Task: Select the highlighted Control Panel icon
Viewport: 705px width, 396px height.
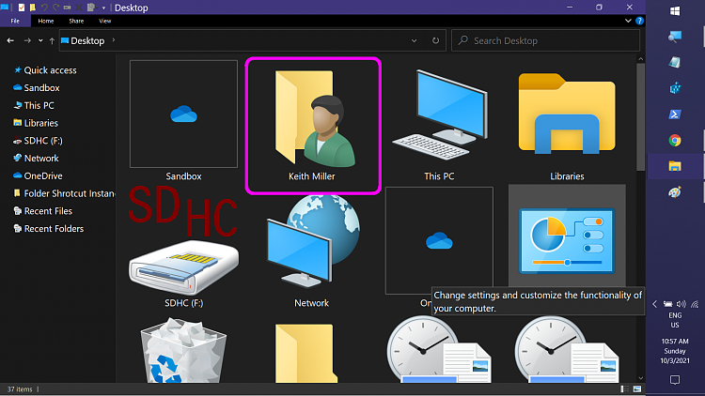Action: point(567,240)
